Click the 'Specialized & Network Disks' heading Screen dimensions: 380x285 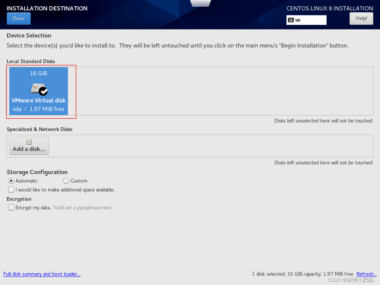pyautogui.click(x=40, y=129)
